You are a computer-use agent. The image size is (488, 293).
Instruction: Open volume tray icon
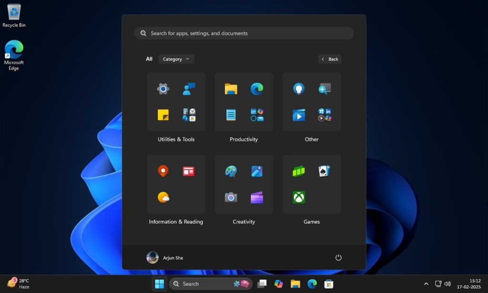tap(447, 284)
